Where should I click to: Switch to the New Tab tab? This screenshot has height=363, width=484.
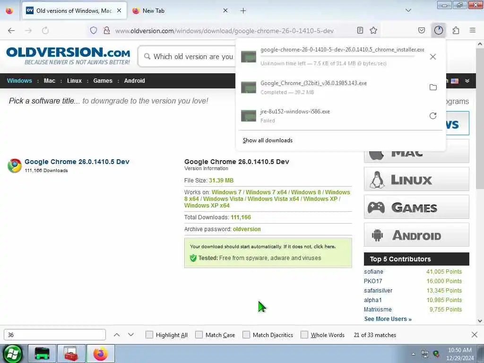click(181, 11)
